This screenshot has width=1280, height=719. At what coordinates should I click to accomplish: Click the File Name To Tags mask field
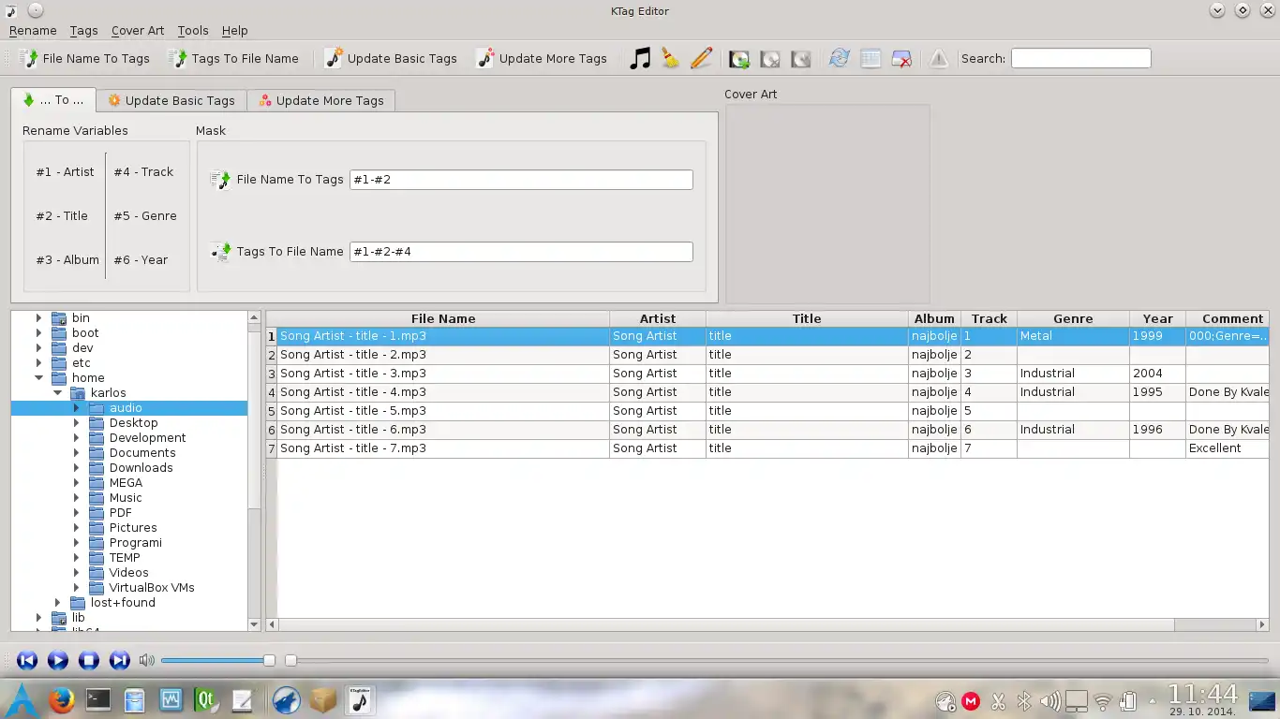point(521,179)
